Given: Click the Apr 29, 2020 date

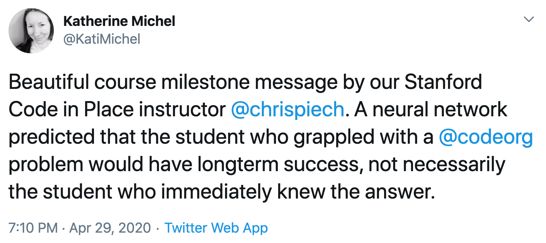Looking at the screenshot, I should point(110,228).
